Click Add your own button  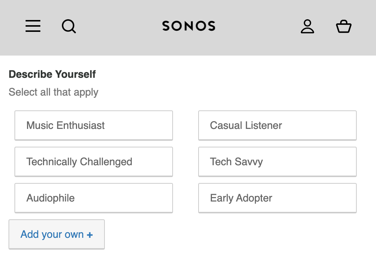click(x=56, y=234)
